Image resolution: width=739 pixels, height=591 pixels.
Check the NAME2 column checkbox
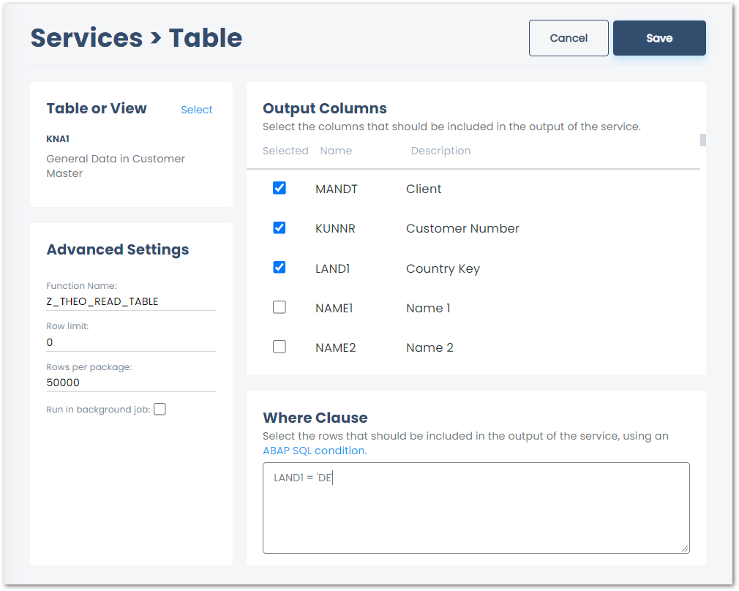click(279, 347)
